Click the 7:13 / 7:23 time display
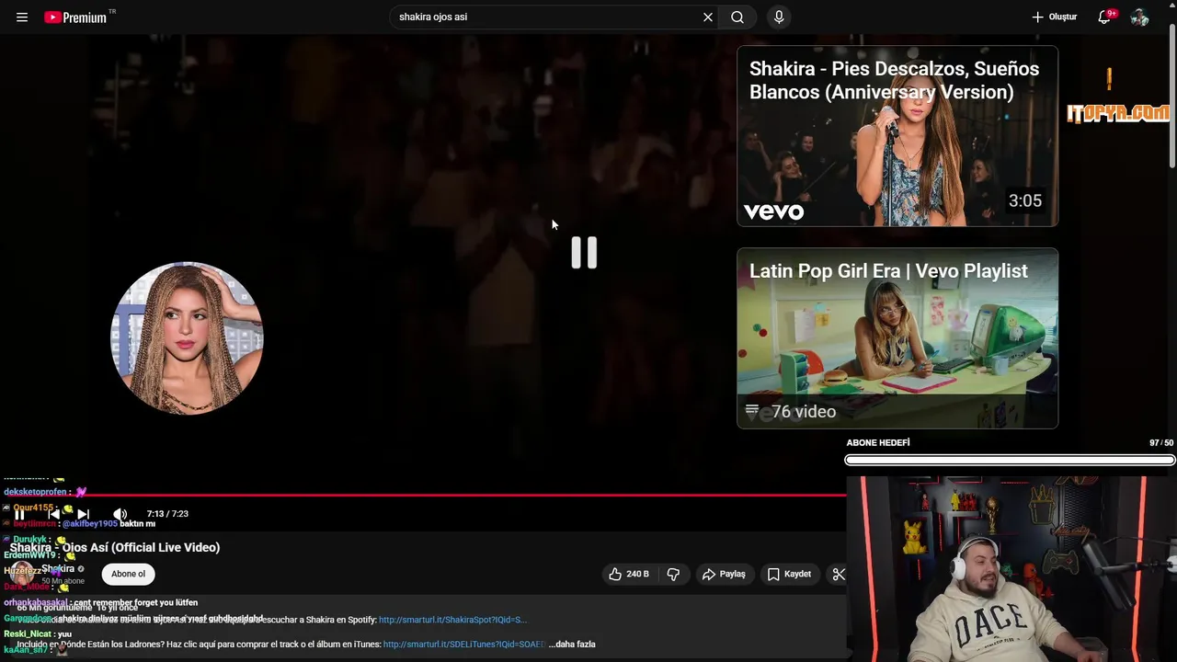Image resolution: width=1177 pixels, height=662 pixels. 167,514
